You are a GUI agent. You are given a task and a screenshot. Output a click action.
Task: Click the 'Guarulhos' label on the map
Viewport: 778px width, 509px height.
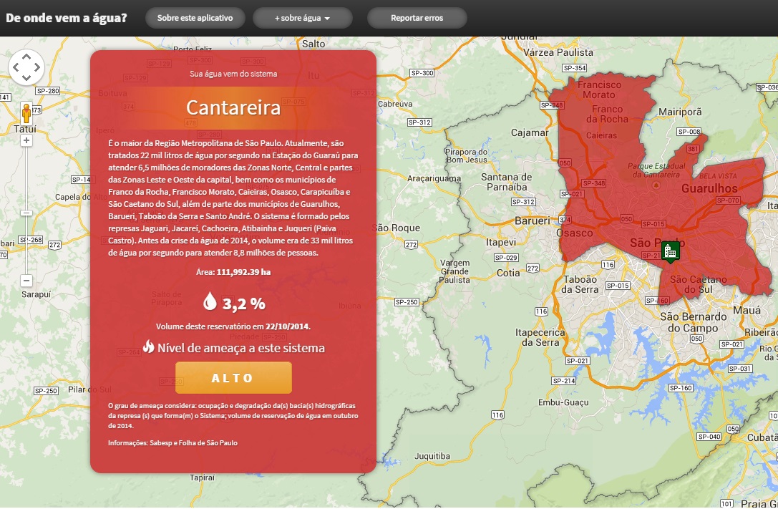tap(709, 188)
